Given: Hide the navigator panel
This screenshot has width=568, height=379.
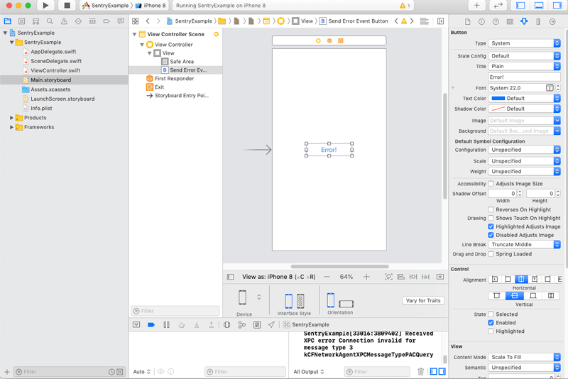Looking at the screenshot, I should 520,6.
